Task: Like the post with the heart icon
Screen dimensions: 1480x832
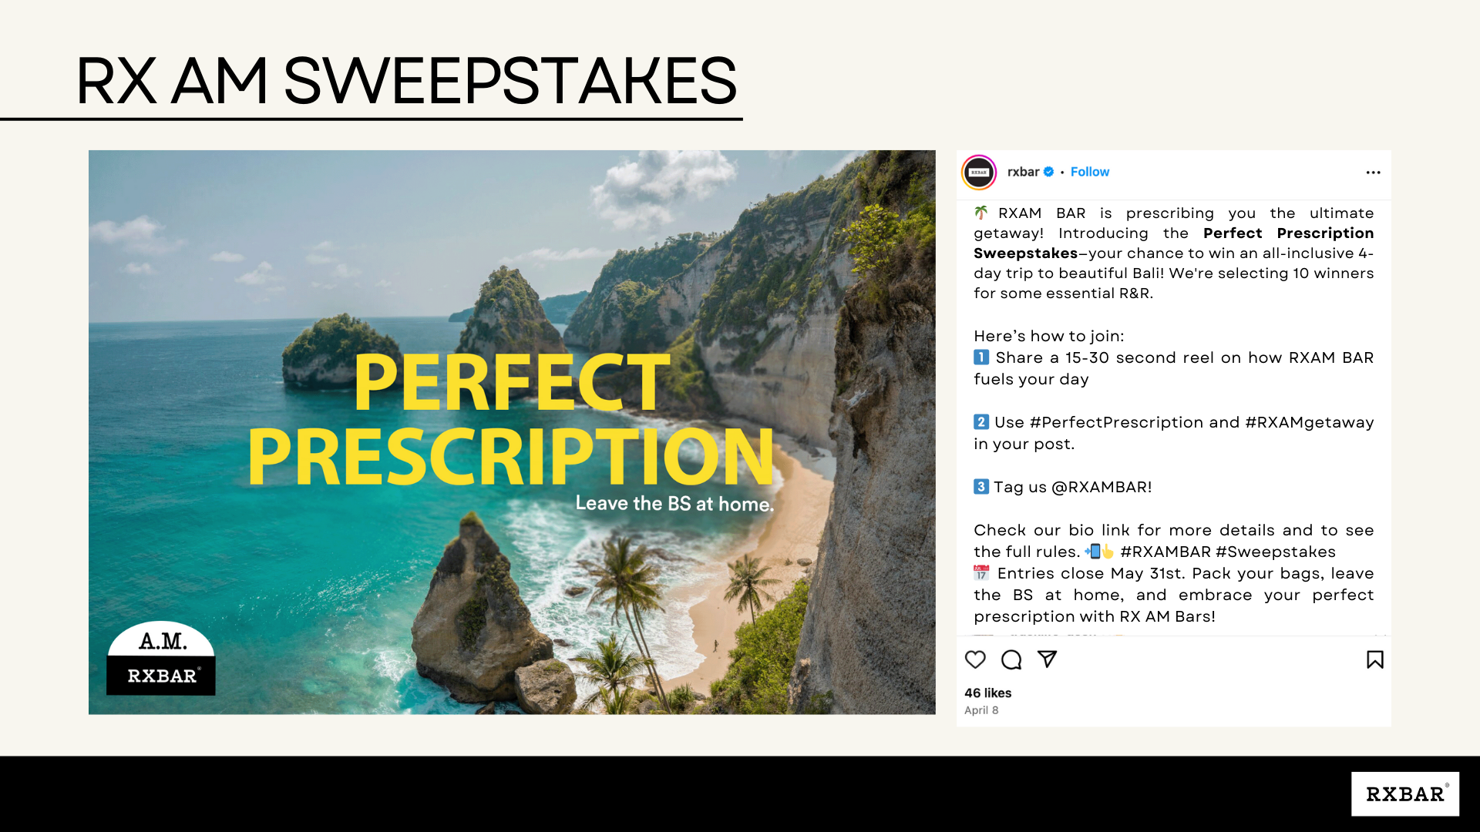Action: (975, 659)
